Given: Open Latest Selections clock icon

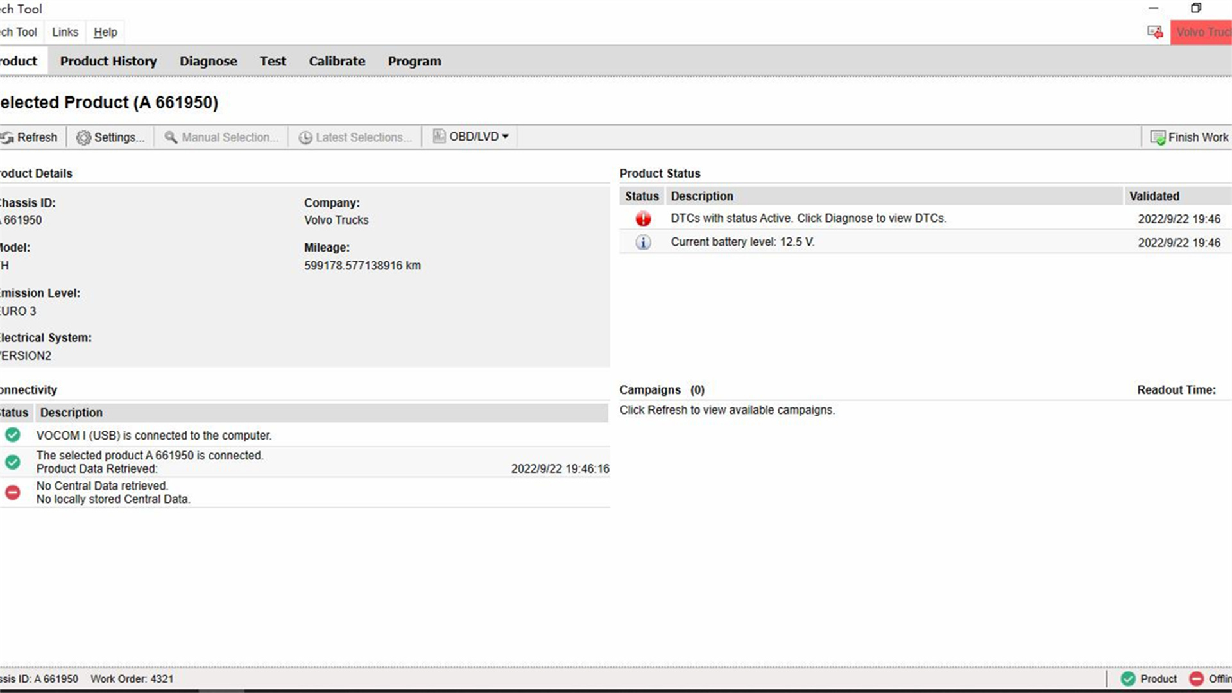Looking at the screenshot, I should click(305, 138).
